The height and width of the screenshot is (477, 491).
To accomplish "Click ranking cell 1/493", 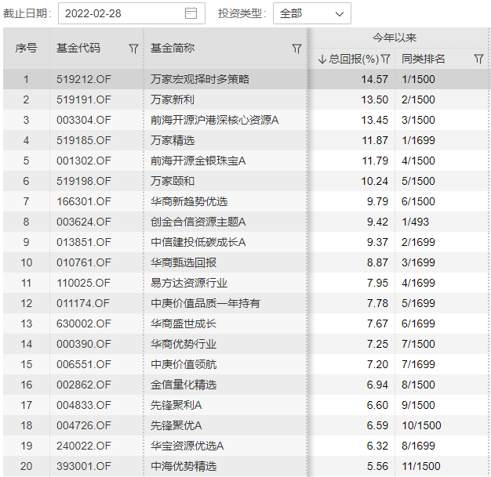I will [415, 222].
